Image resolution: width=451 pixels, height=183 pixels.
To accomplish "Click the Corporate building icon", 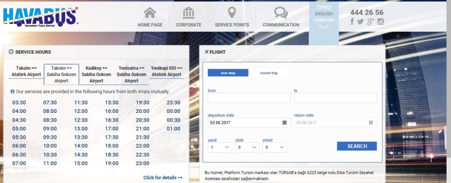I will click(x=189, y=13).
